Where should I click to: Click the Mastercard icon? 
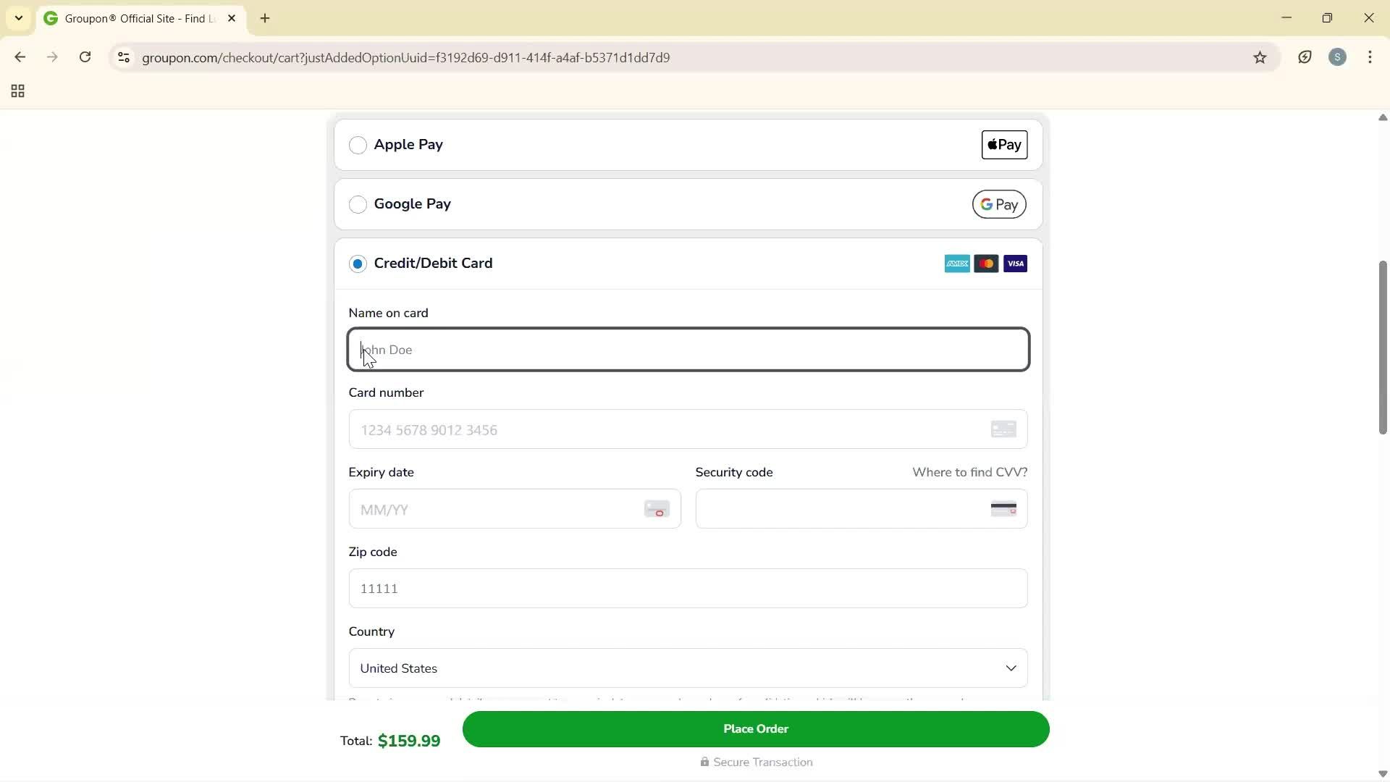[x=986, y=263]
